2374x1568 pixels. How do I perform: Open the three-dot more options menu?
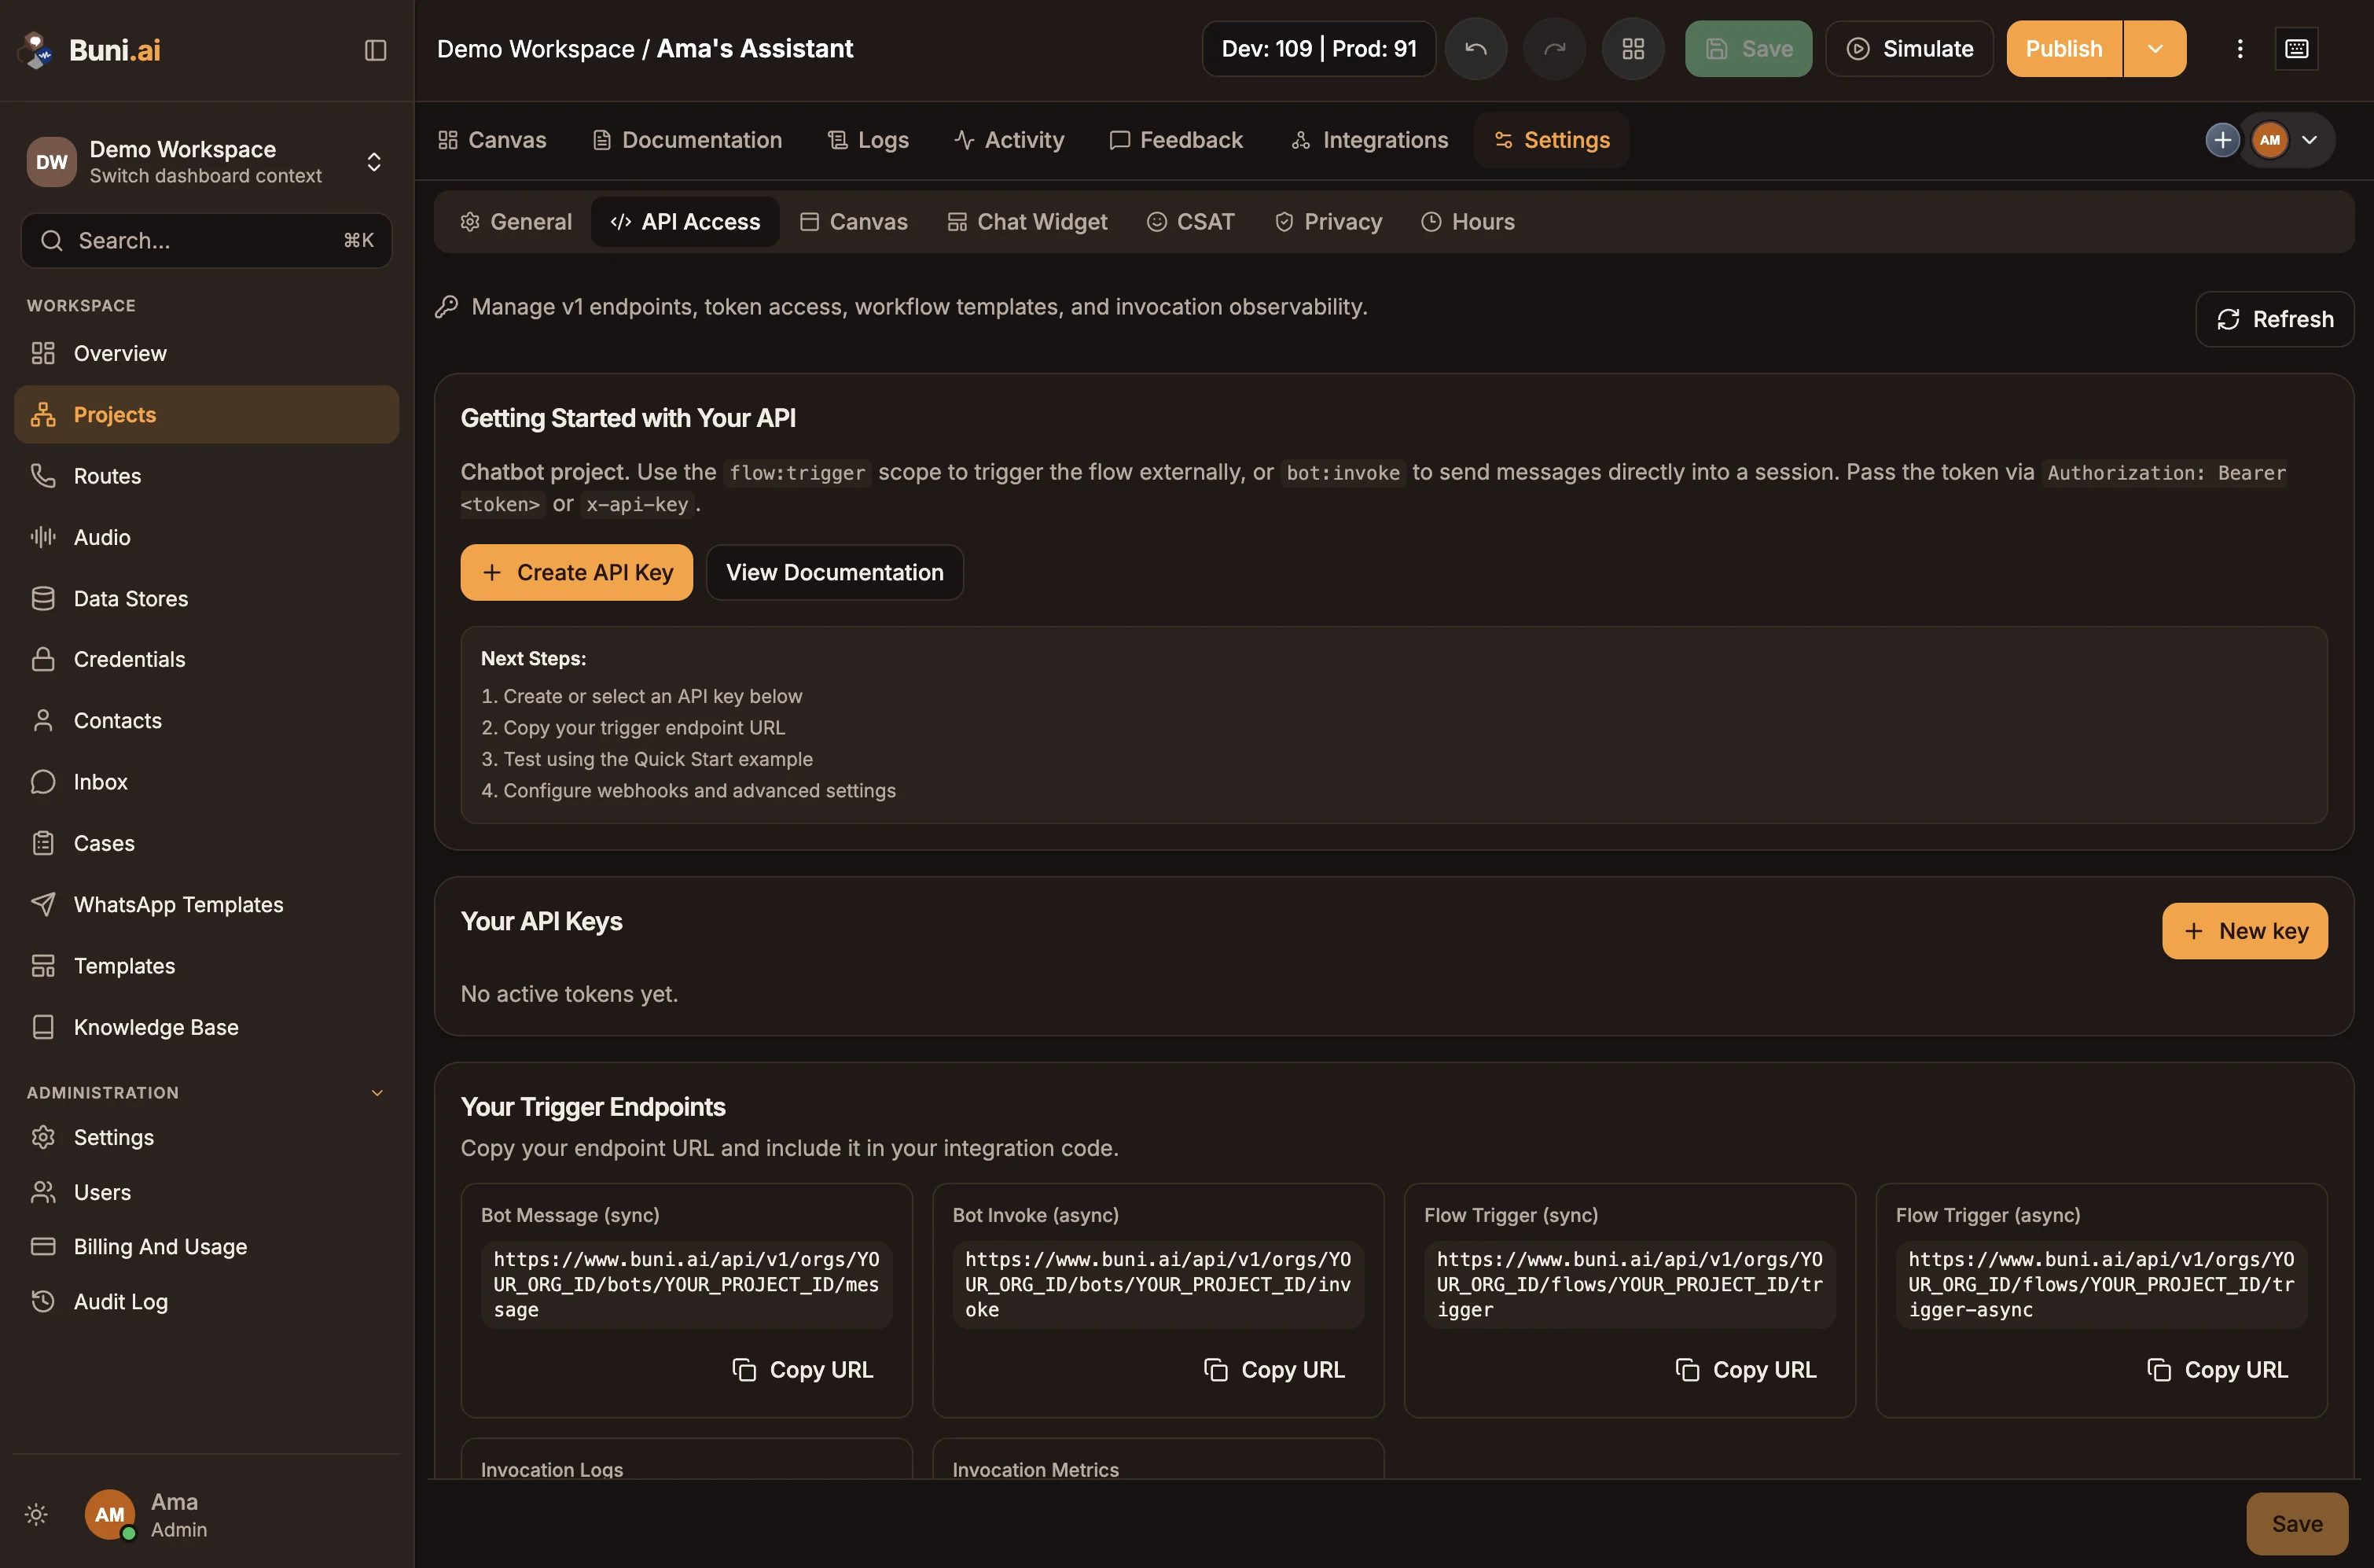(x=2239, y=49)
